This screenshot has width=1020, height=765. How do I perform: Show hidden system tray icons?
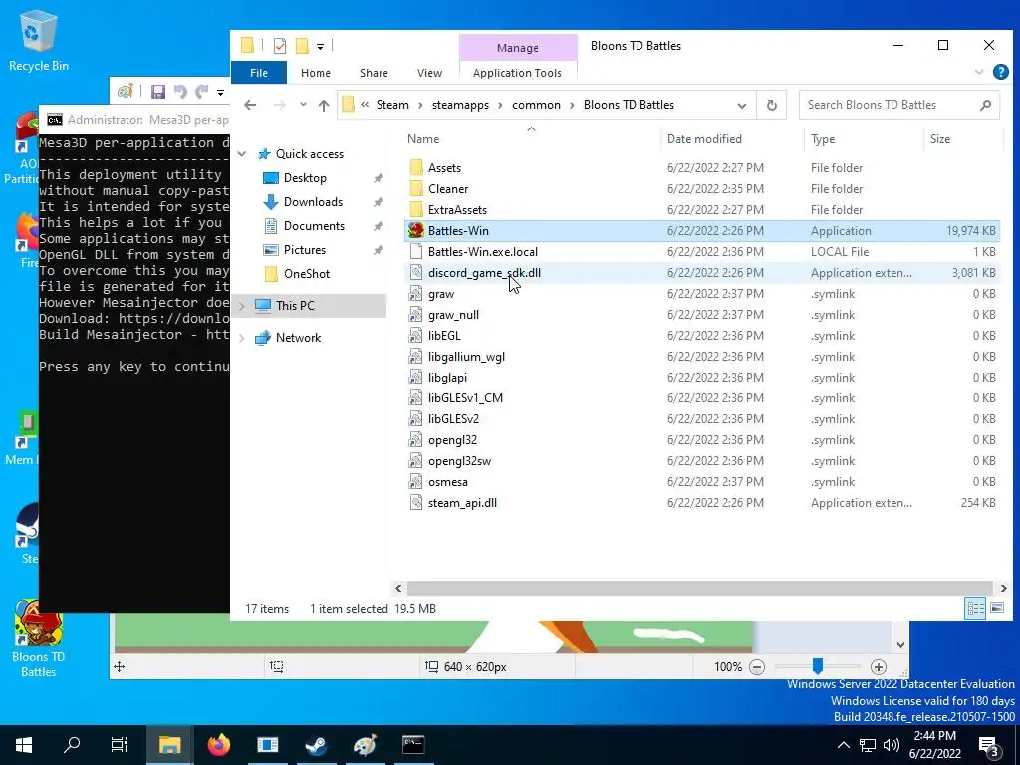click(x=843, y=745)
